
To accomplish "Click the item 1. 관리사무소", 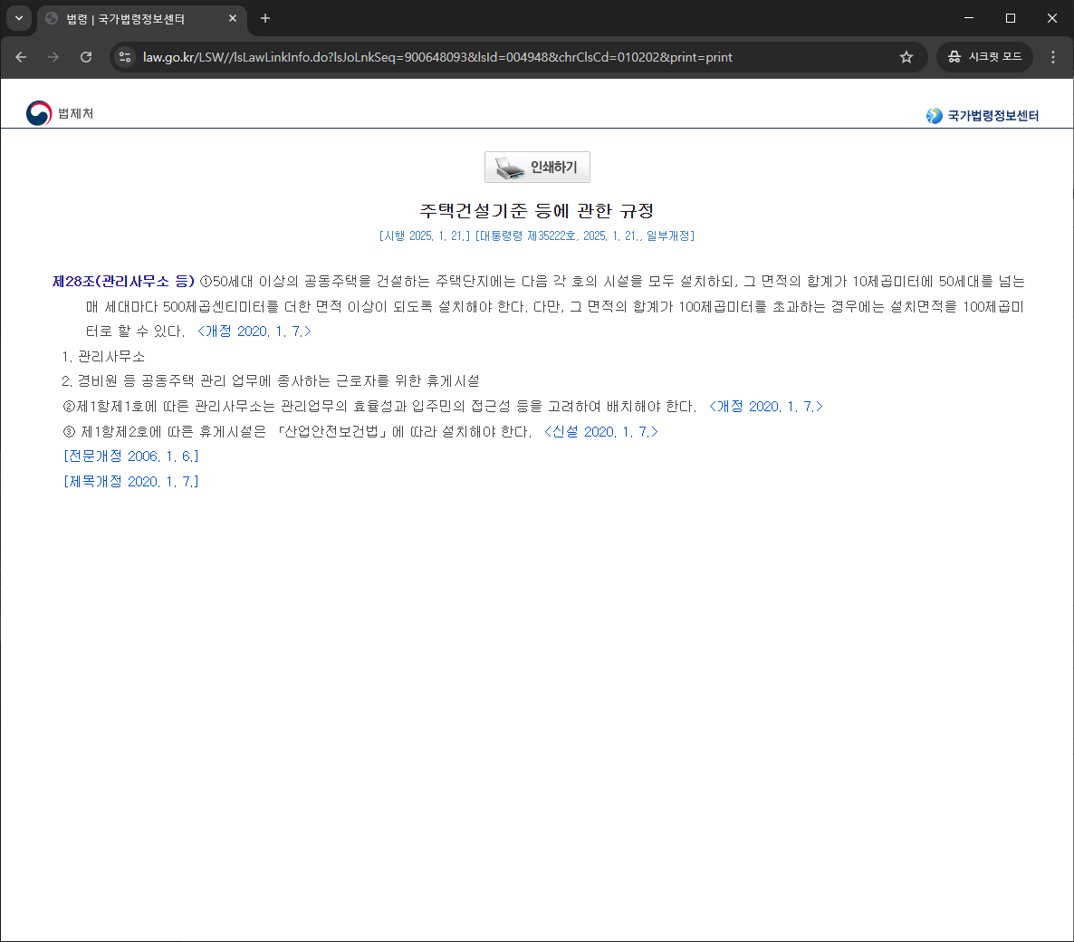I will coord(103,356).
